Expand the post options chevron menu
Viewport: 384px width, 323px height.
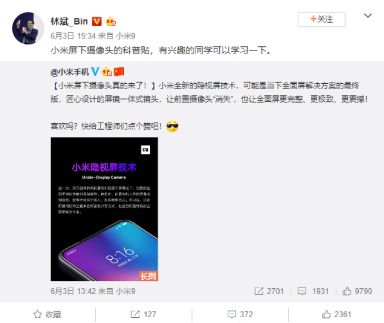(x=368, y=16)
